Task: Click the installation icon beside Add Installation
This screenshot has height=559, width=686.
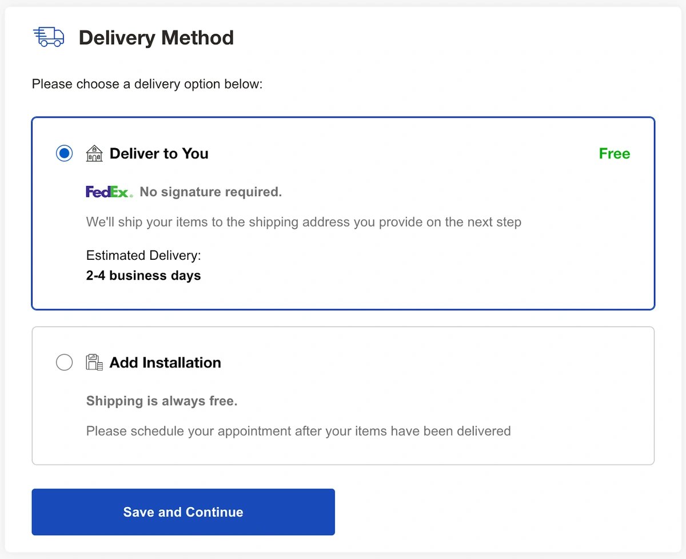Action: [x=94, y=363]
